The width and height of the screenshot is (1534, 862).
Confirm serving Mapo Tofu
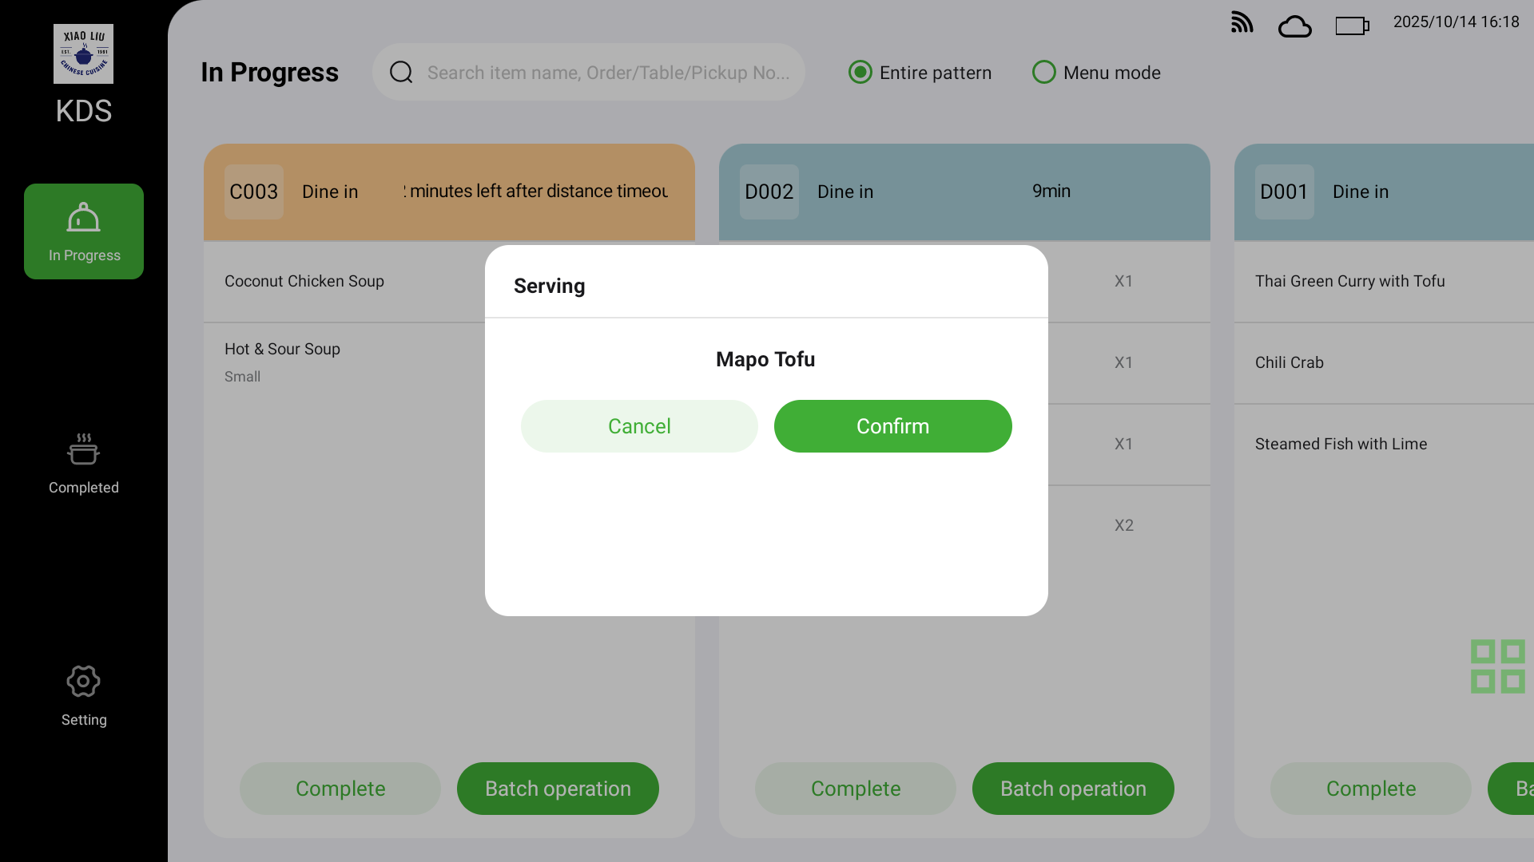click(x=892, y=426)
